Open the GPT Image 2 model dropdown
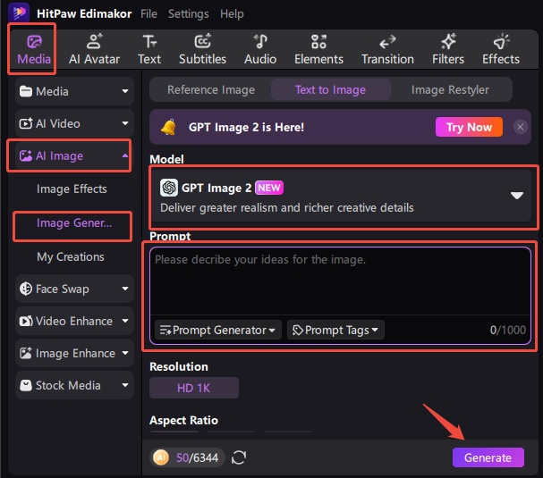The height and width of the screenshot is (478, 543). click(x=341, y=196)
